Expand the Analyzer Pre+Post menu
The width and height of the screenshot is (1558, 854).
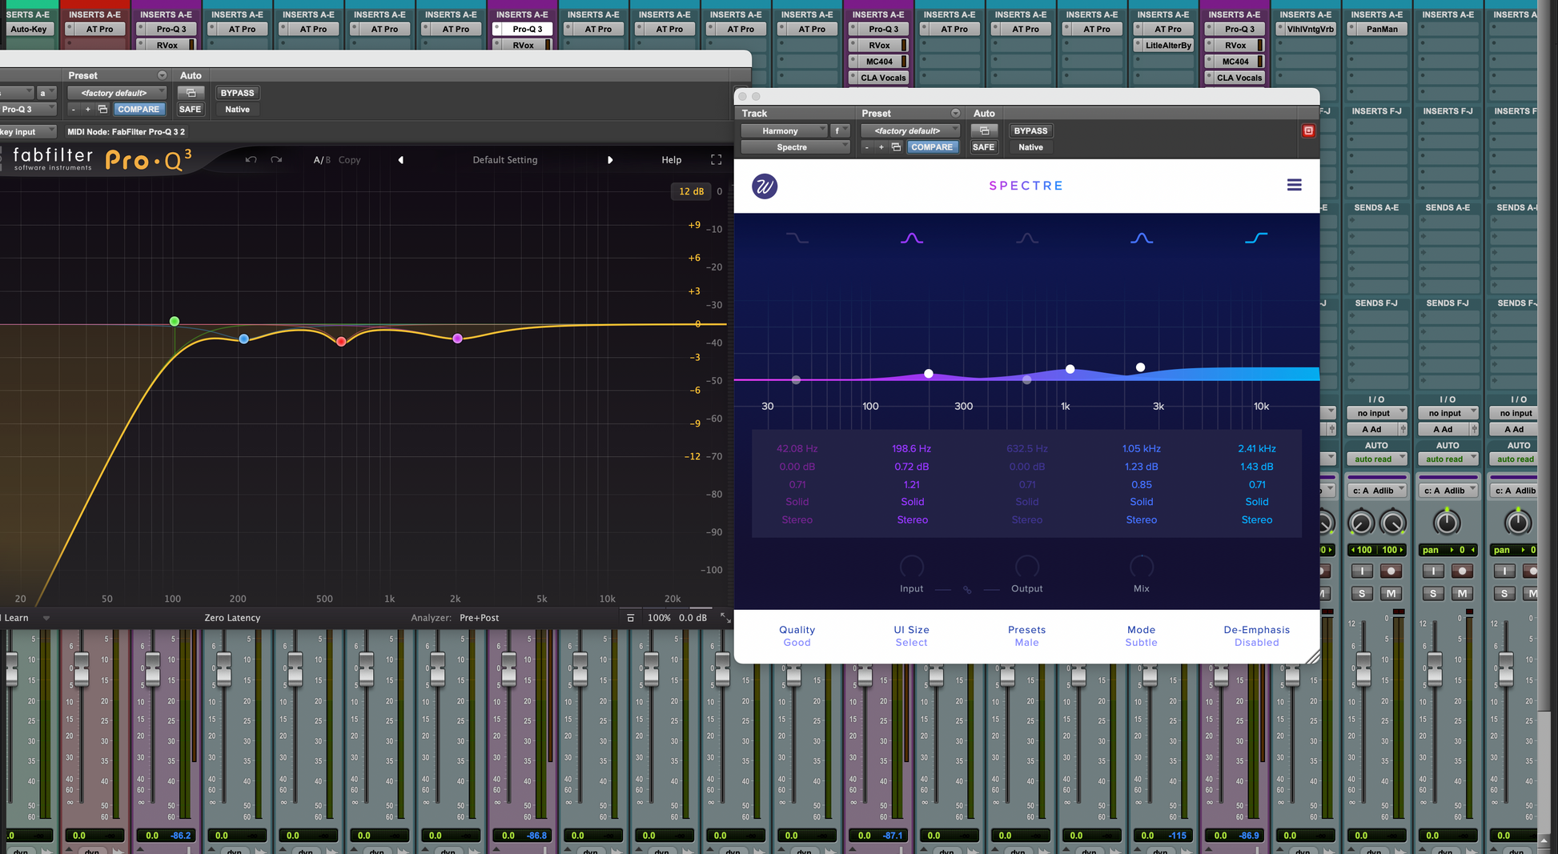click(x=479, y=618)
